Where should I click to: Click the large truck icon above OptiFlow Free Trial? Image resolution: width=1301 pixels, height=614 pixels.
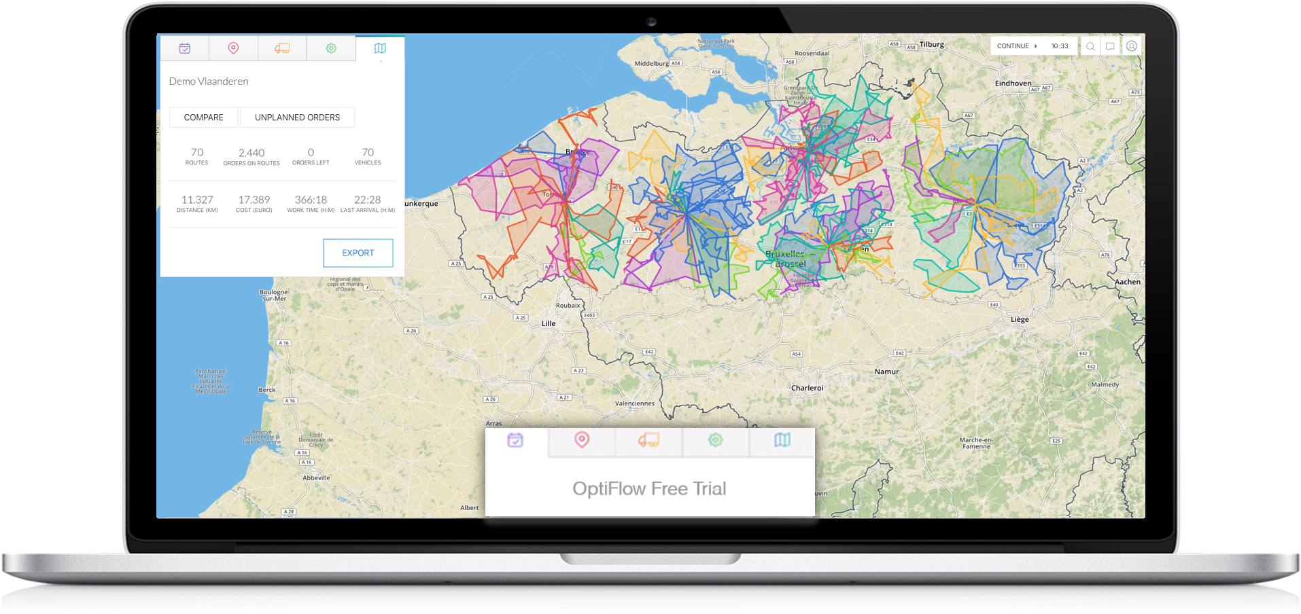pyautogui.click(x=648, y=440)
